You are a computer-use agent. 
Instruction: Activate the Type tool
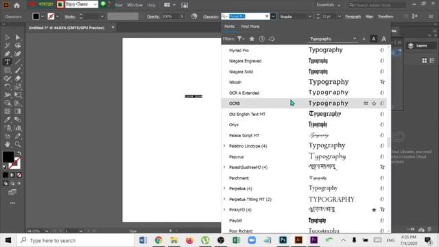point(8,62)
